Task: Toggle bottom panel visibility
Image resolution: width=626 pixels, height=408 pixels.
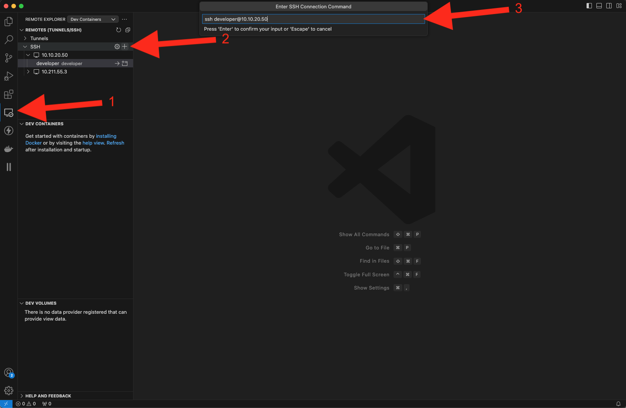Action: click(x=599, y=6)
